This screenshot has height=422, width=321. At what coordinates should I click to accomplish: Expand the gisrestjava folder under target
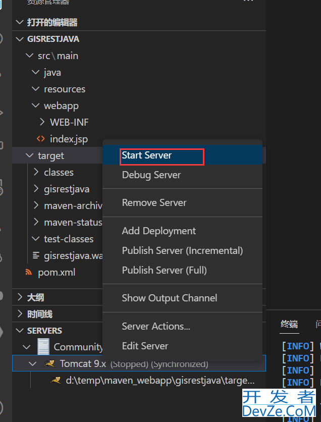click(x=36, y=189)
